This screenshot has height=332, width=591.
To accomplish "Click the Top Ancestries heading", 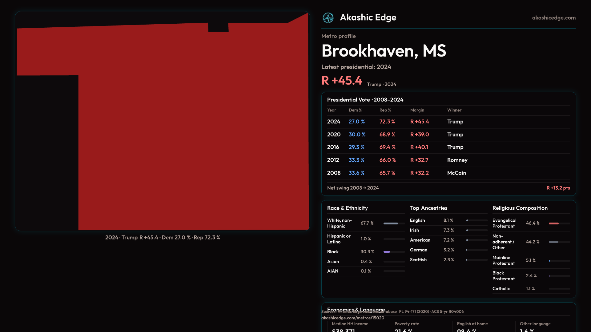I will coord(428,208).
